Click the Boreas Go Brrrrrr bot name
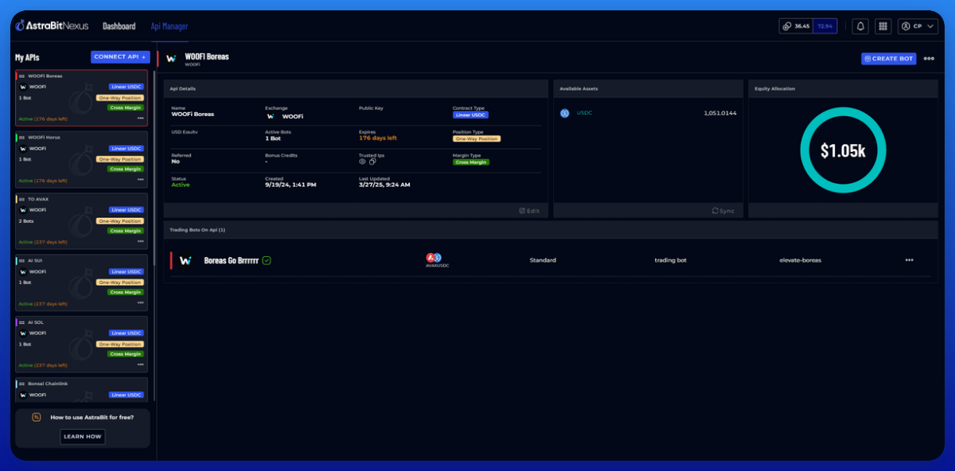Viewport: 955px width, 471px height. (232, 260)
